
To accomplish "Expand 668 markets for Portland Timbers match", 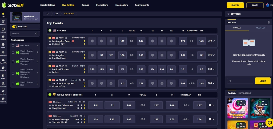I will pyautogui.click(x=211, y=69).
